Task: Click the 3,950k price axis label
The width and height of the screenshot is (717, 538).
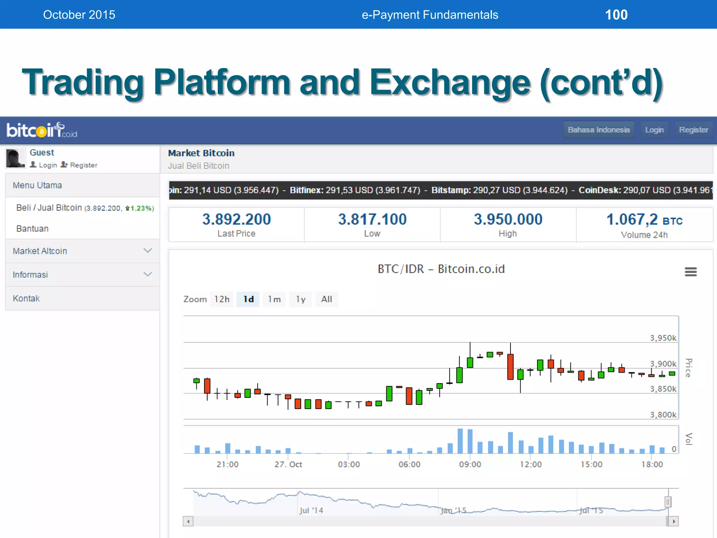Action: coord(663,338)
